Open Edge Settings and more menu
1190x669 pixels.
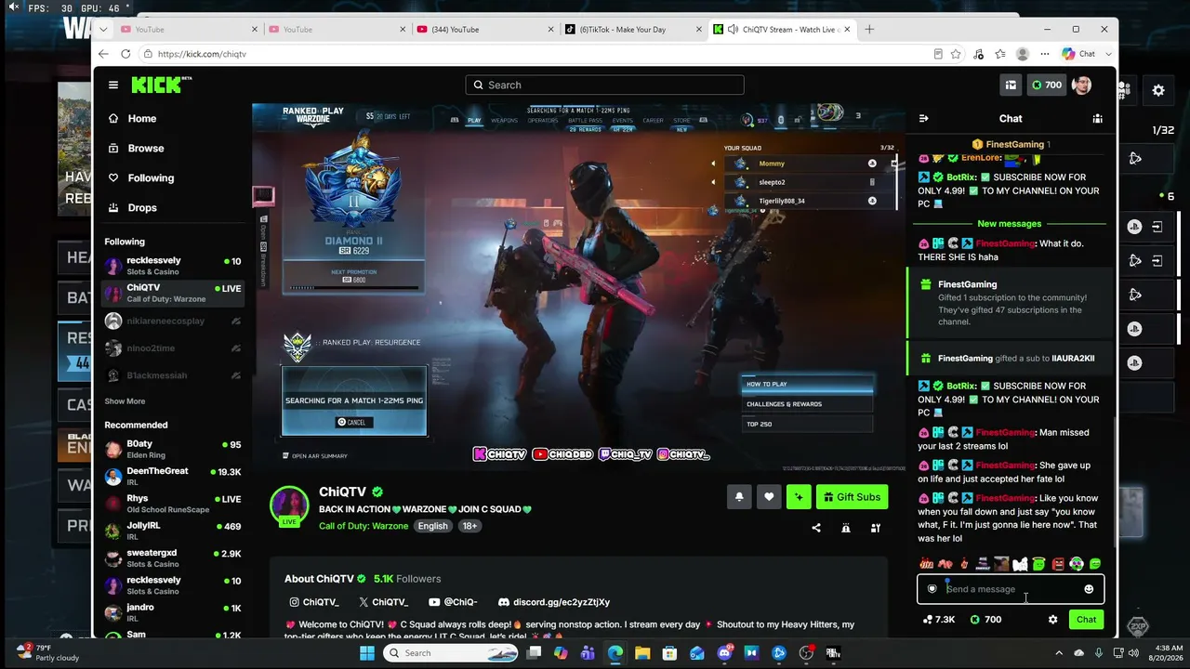tap(1045, 54)
